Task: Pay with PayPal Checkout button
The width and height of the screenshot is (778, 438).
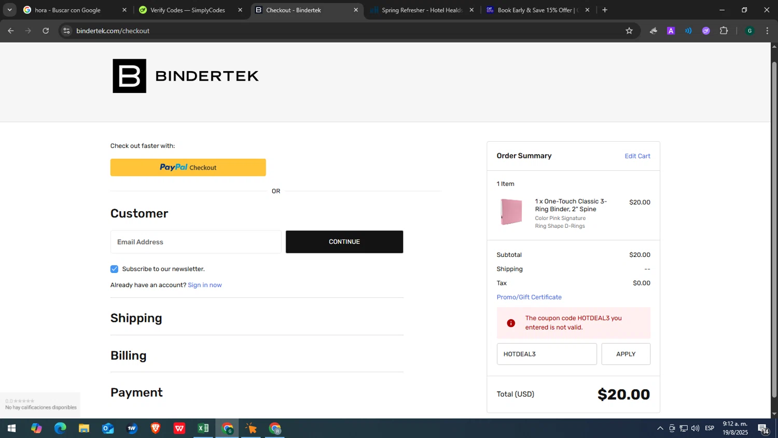Action: click(x=188, y=168)
